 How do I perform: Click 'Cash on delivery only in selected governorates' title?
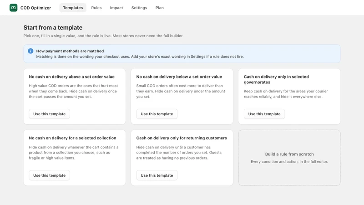point(276,79)
